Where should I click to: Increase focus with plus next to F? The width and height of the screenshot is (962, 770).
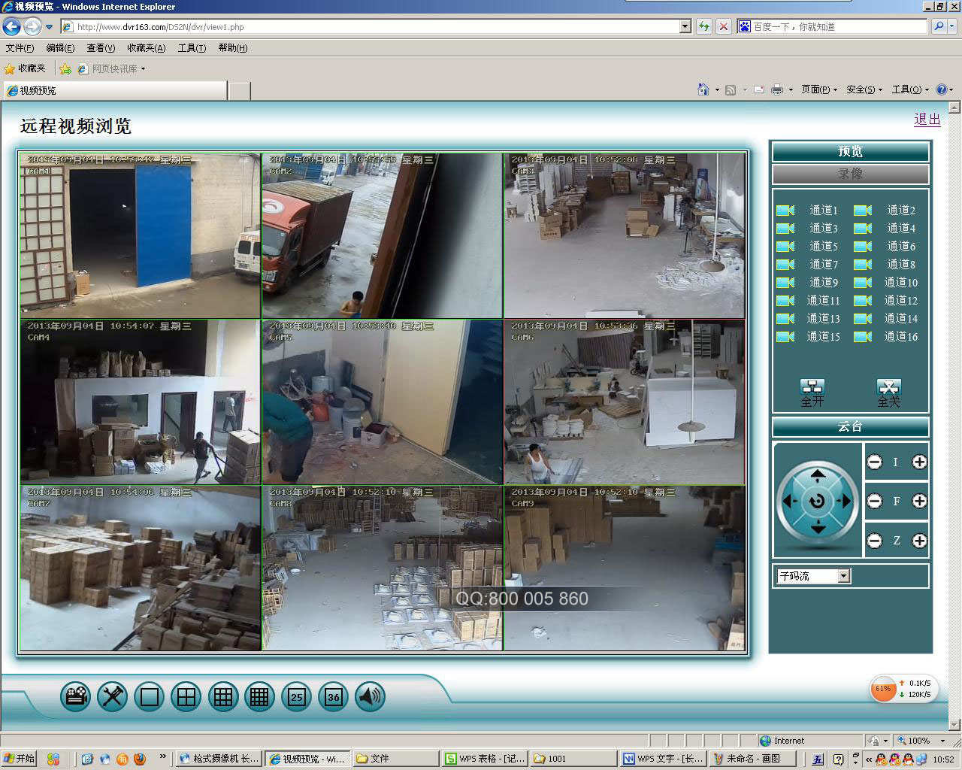919,502
